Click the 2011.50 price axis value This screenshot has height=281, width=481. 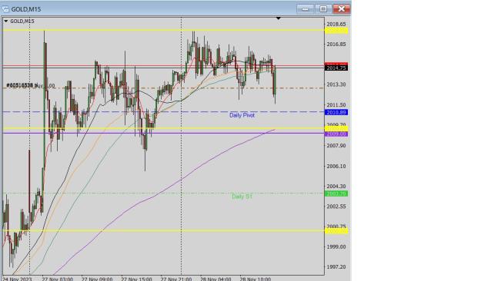click(x=336, y=105)
